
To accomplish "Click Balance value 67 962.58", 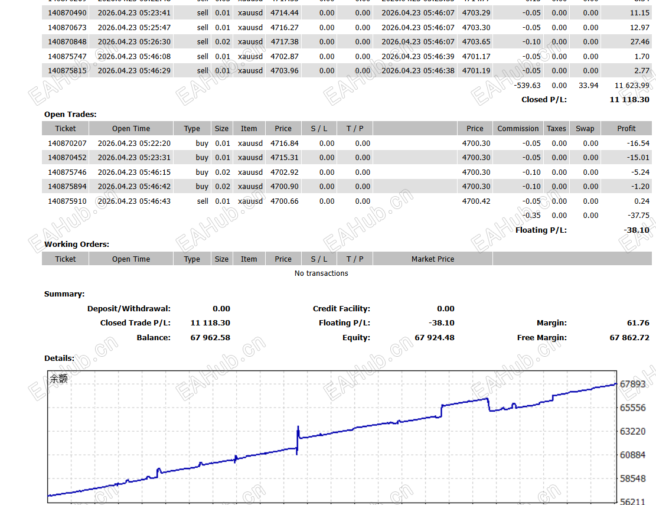I will pos(210,338).
